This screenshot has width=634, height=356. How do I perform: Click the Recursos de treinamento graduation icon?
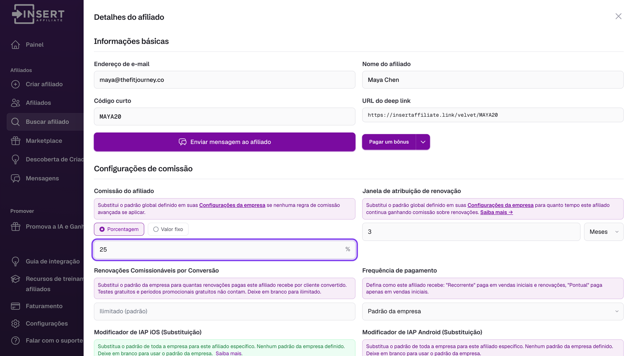coord(15,279)
